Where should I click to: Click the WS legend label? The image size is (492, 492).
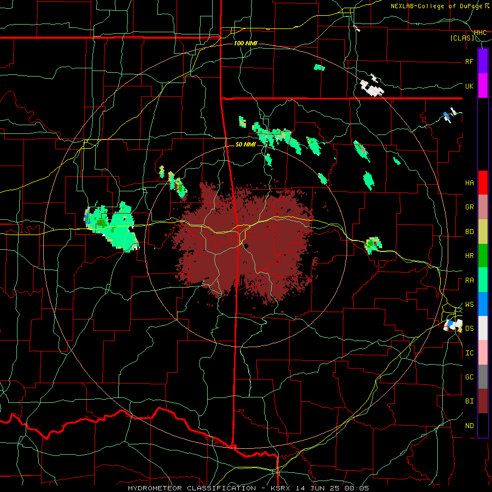(x=469, y=304)
